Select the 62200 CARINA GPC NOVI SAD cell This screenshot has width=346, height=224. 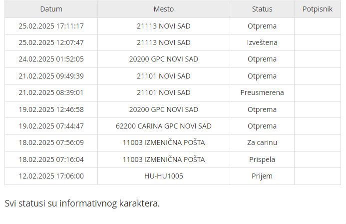pyautogui.click(x=164, y=126)
